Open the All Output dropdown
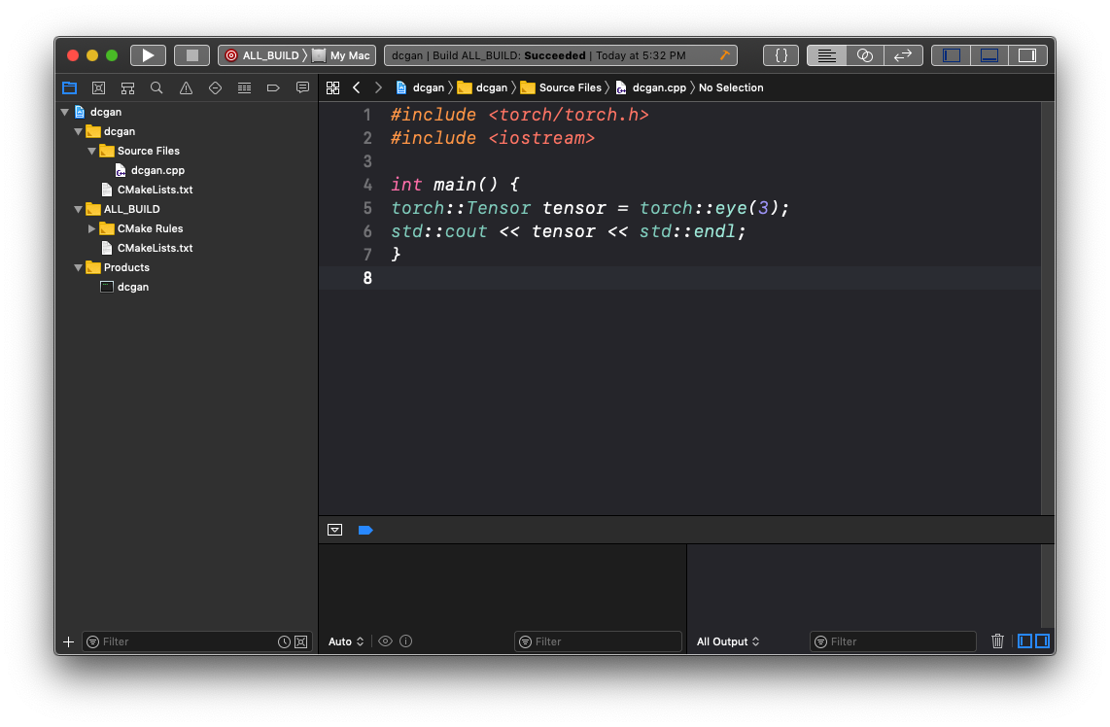Viewport: 1110px width, 727px height. (728, 641)
